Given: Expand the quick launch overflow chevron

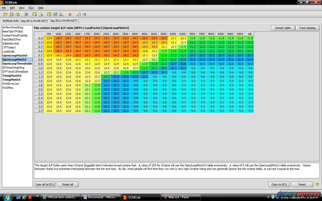Looking at the screenshot, I should point(37,196).
